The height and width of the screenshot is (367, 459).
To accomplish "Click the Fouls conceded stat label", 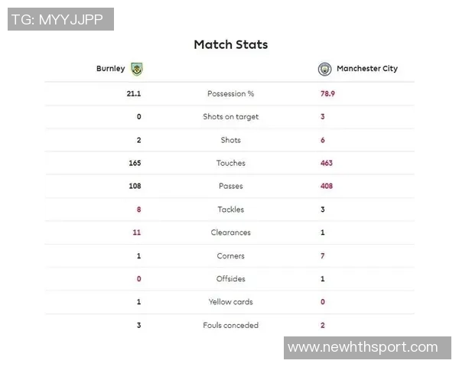I will click(x=230, y=326).
